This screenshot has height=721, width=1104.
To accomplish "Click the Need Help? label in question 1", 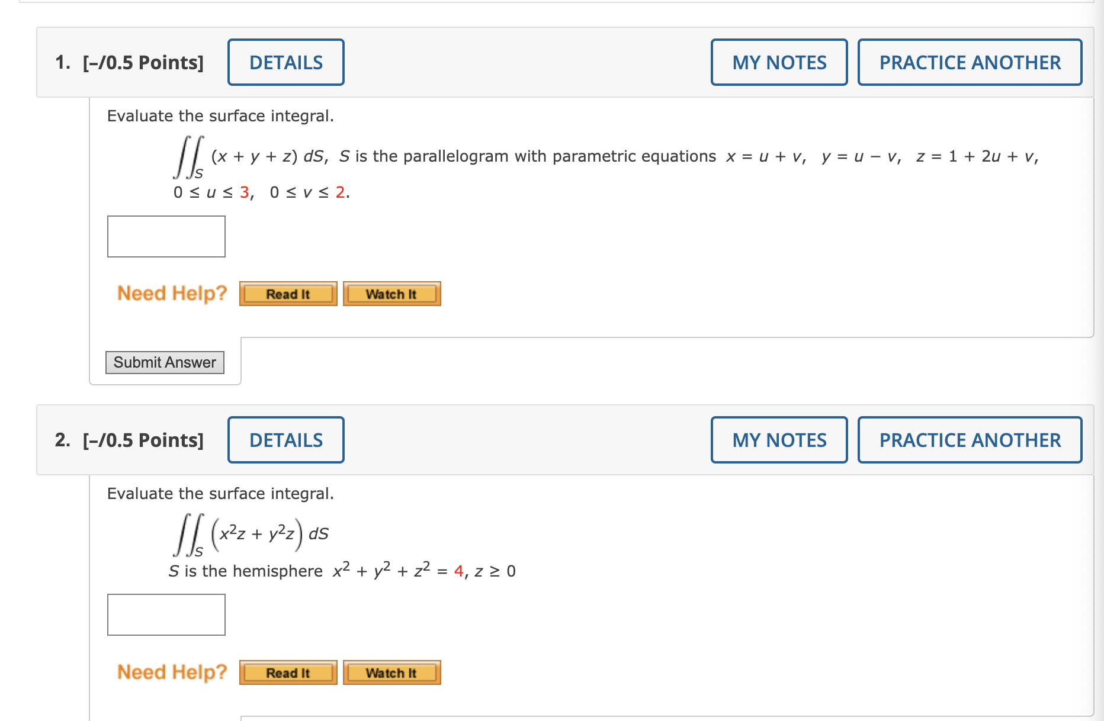I will point(172,293).
